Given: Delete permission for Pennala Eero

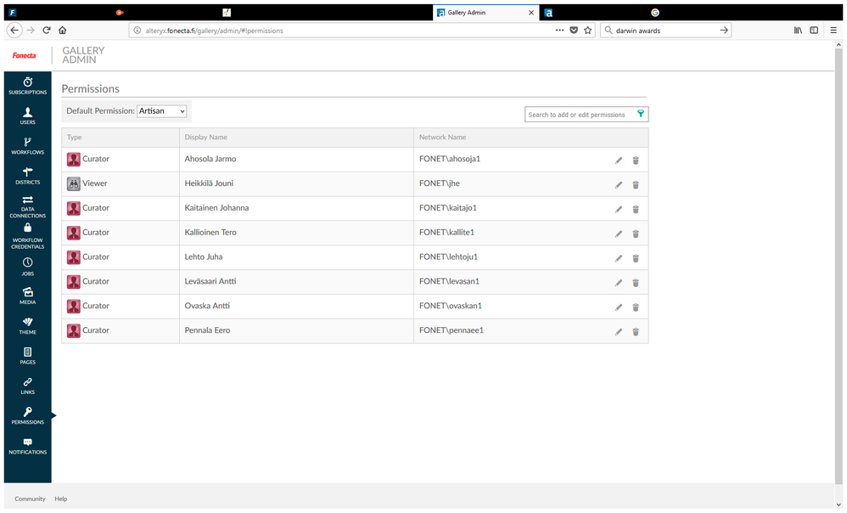Looking at the screenshot, I should pos(636,332).
